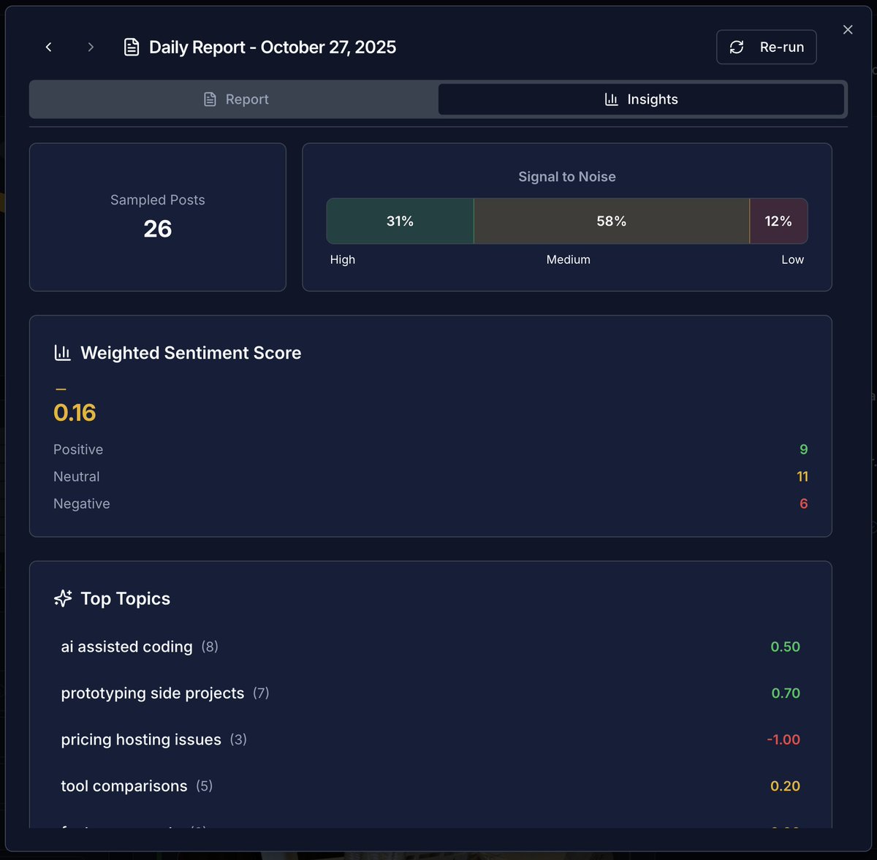Click the Positive sentiment label
The image size is (877, 860).
[x=78, y=449]
